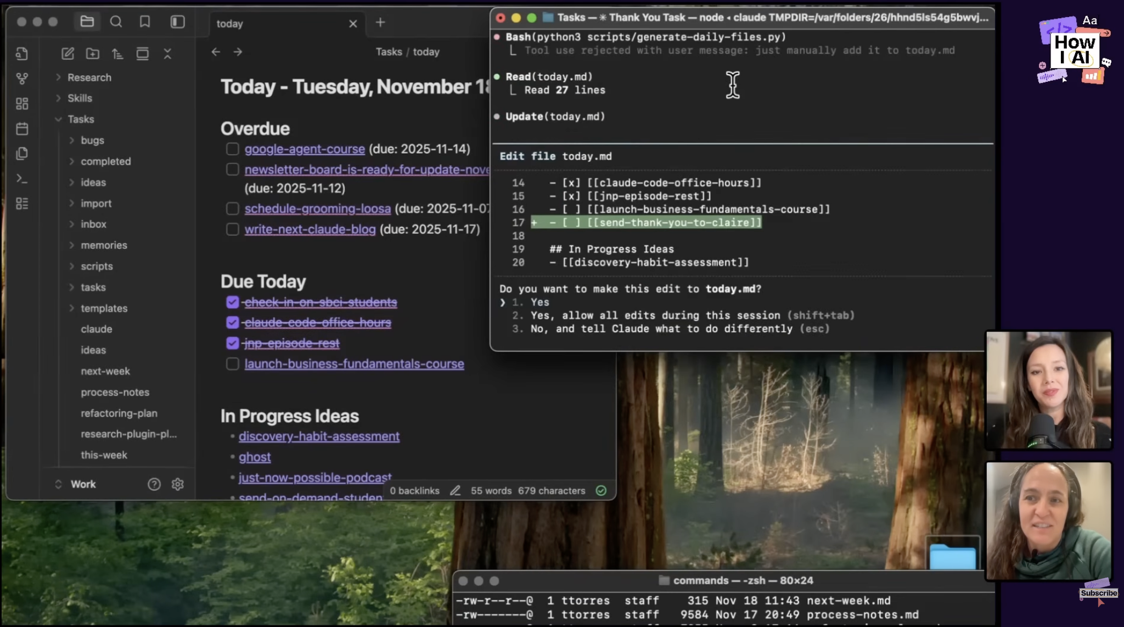Open write-next-claude-blog link

(x=310, y=229)
